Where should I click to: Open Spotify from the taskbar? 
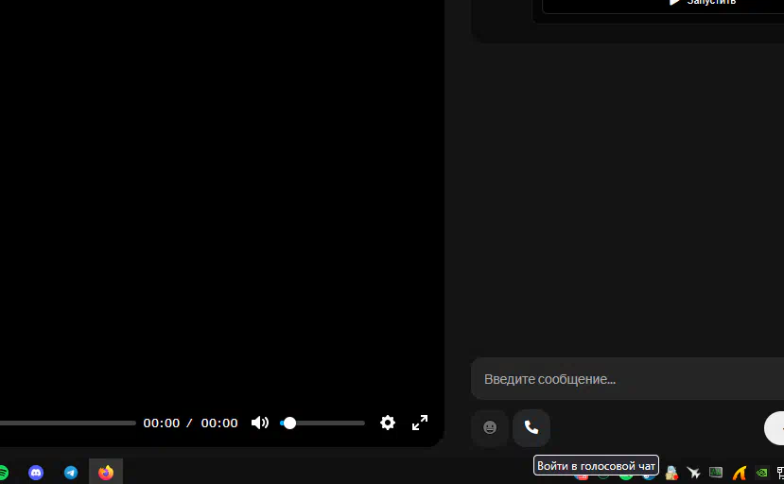(3, 473)
